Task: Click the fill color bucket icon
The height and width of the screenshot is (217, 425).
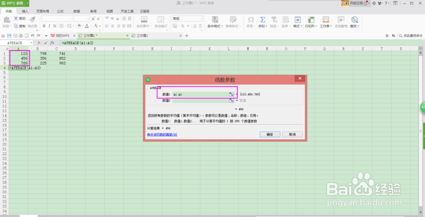Action: [x=79, y=26]
